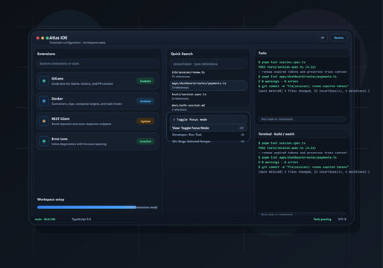Focus the Search extensions or tools field

(98, 63)
